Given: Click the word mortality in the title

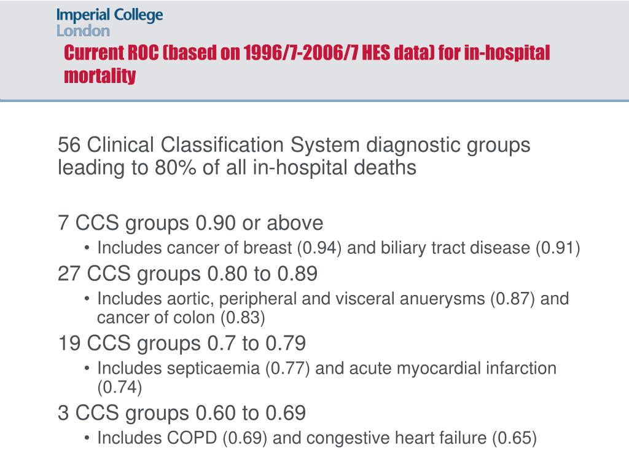Looking at the screenshot, I should pos(100,76).
